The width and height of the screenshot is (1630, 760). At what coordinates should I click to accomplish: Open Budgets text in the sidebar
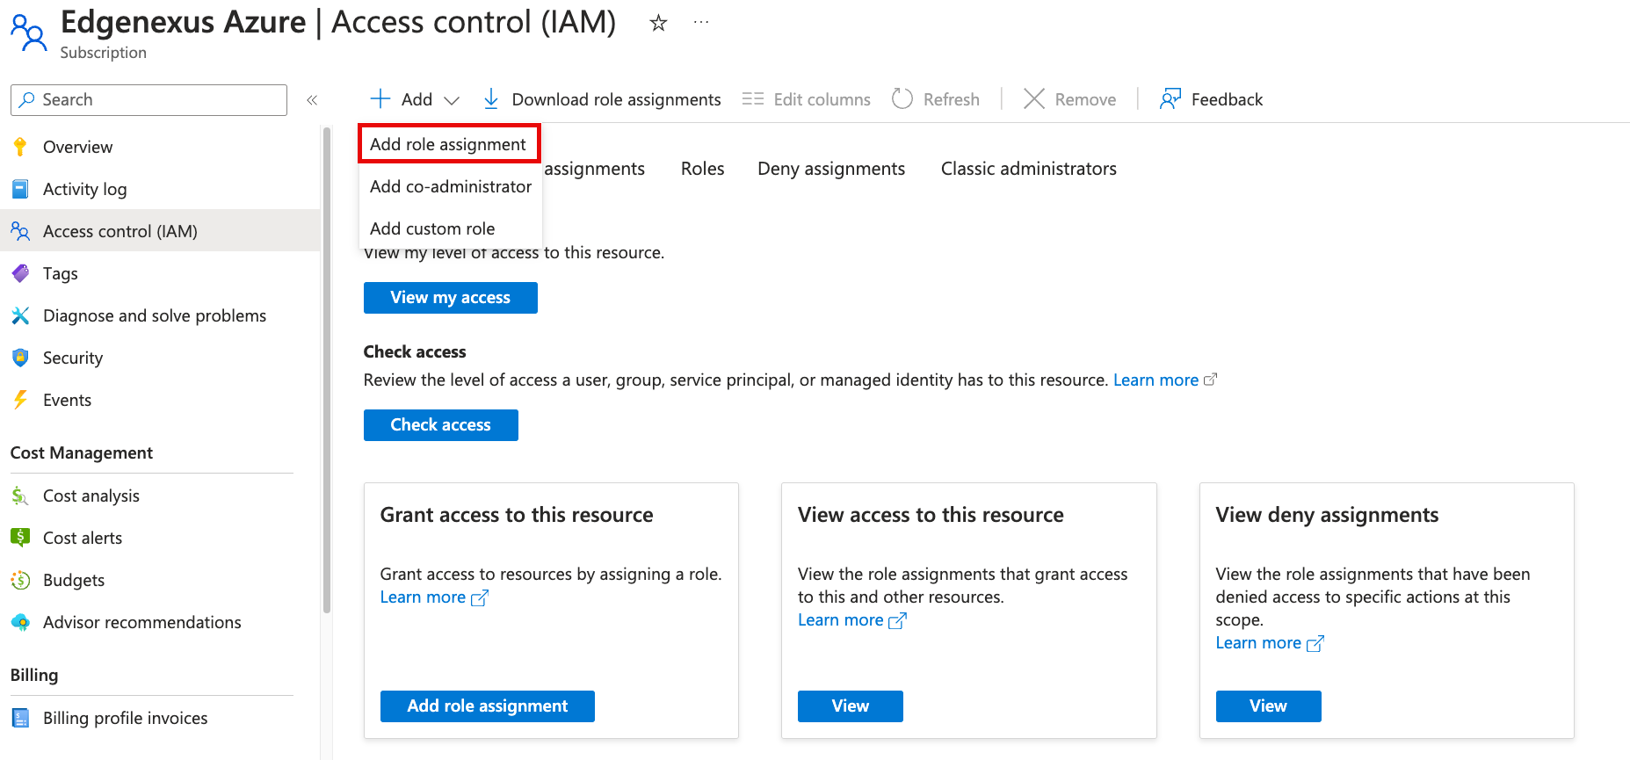coord(74,580)
